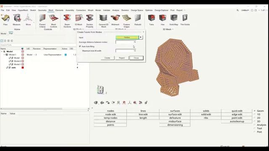Open the defeature panel

pyautogui.click(x=175, y=118)
